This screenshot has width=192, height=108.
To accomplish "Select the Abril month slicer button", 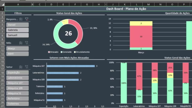I will [x=17, y=54].
